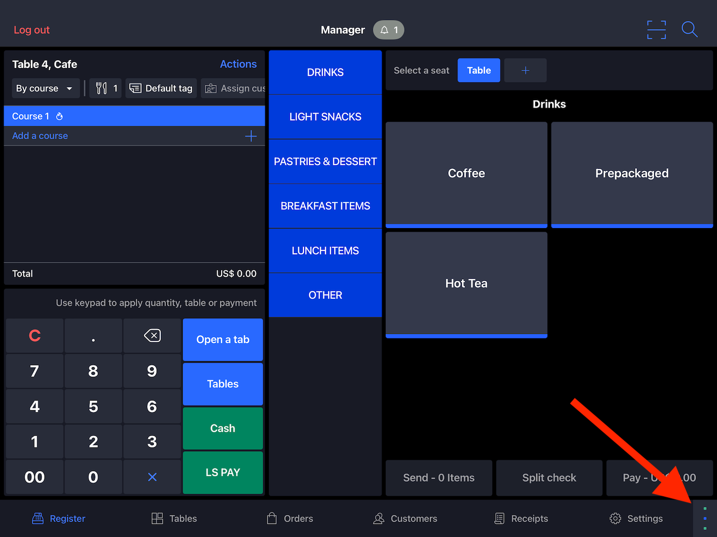Viewport: 717px width, 537px height.
Task: Open the notification bell badge
Action: (389, 30)
